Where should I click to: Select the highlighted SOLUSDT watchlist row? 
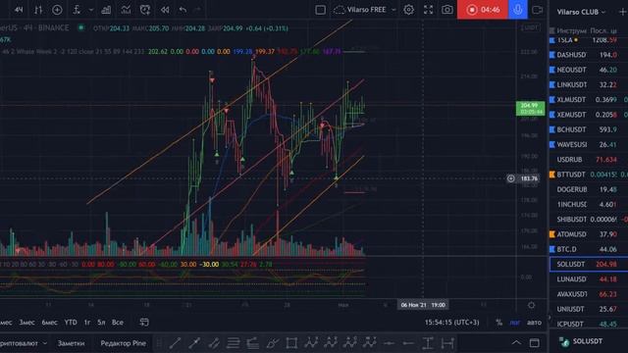coord(589,264)
